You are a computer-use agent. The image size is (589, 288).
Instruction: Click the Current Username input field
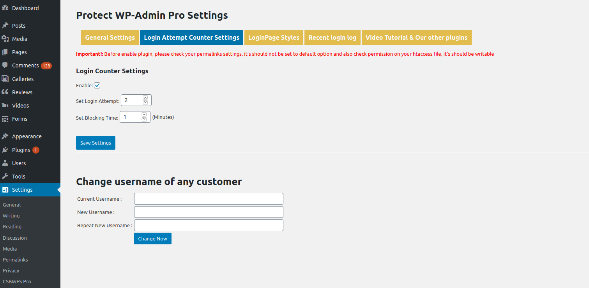[x=209, y=199]
